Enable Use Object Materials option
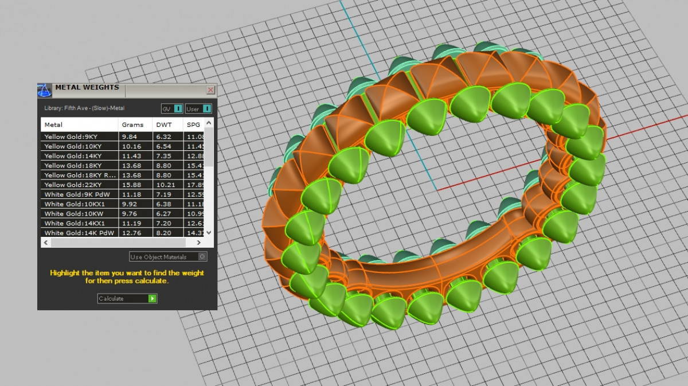 coord(202,257)
